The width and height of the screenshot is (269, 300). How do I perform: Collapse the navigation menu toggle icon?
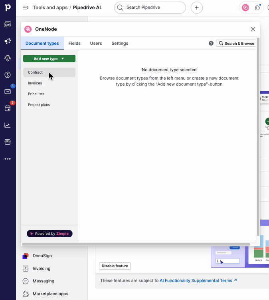tap(26, 8)
